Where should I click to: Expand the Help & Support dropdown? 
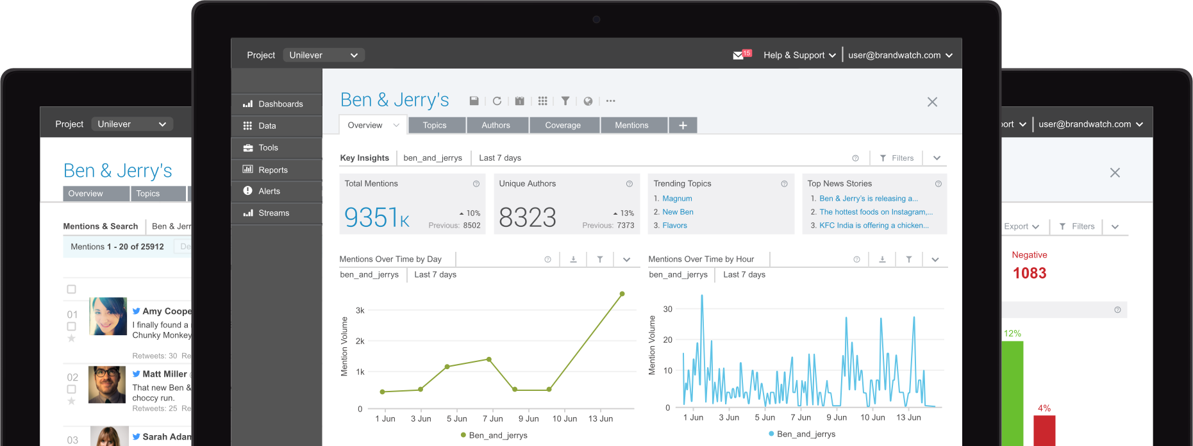[x=799, y=55]
